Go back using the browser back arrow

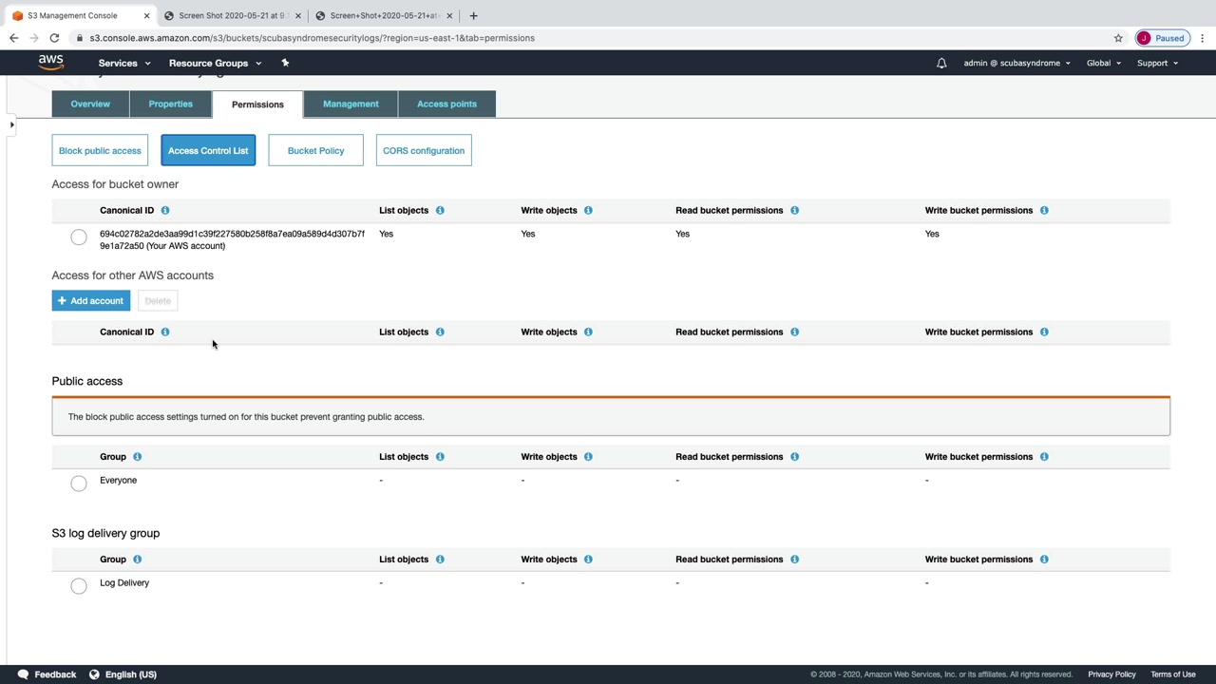click(x=13, y=38)
